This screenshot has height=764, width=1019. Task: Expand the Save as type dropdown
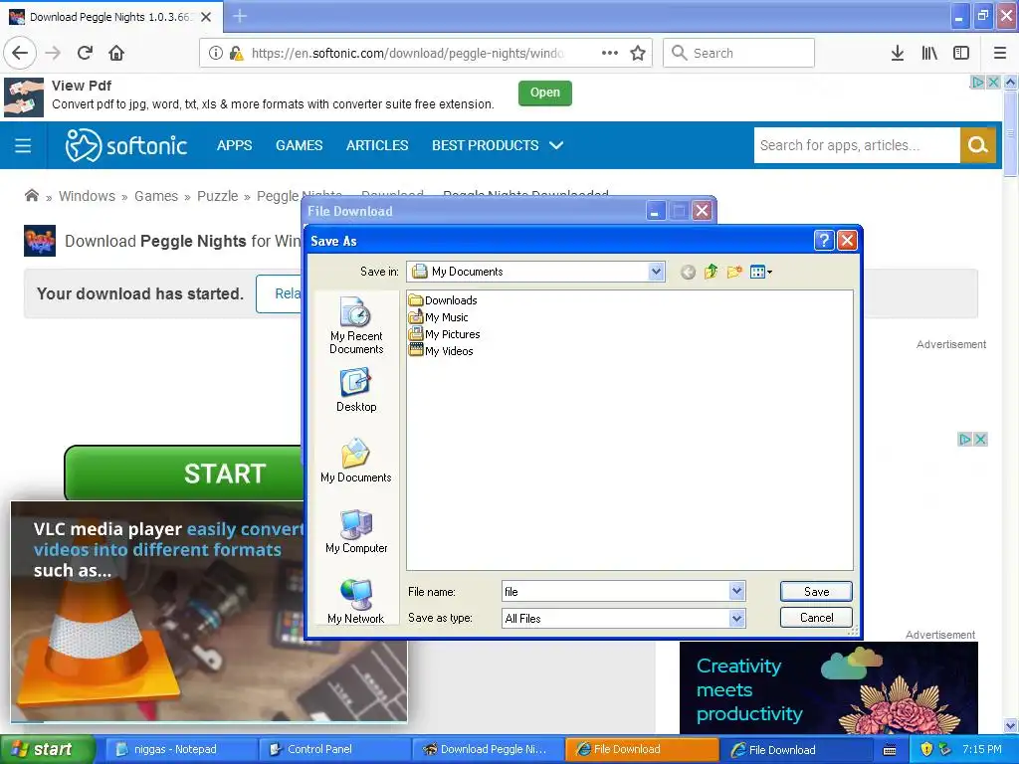point(736,619)
